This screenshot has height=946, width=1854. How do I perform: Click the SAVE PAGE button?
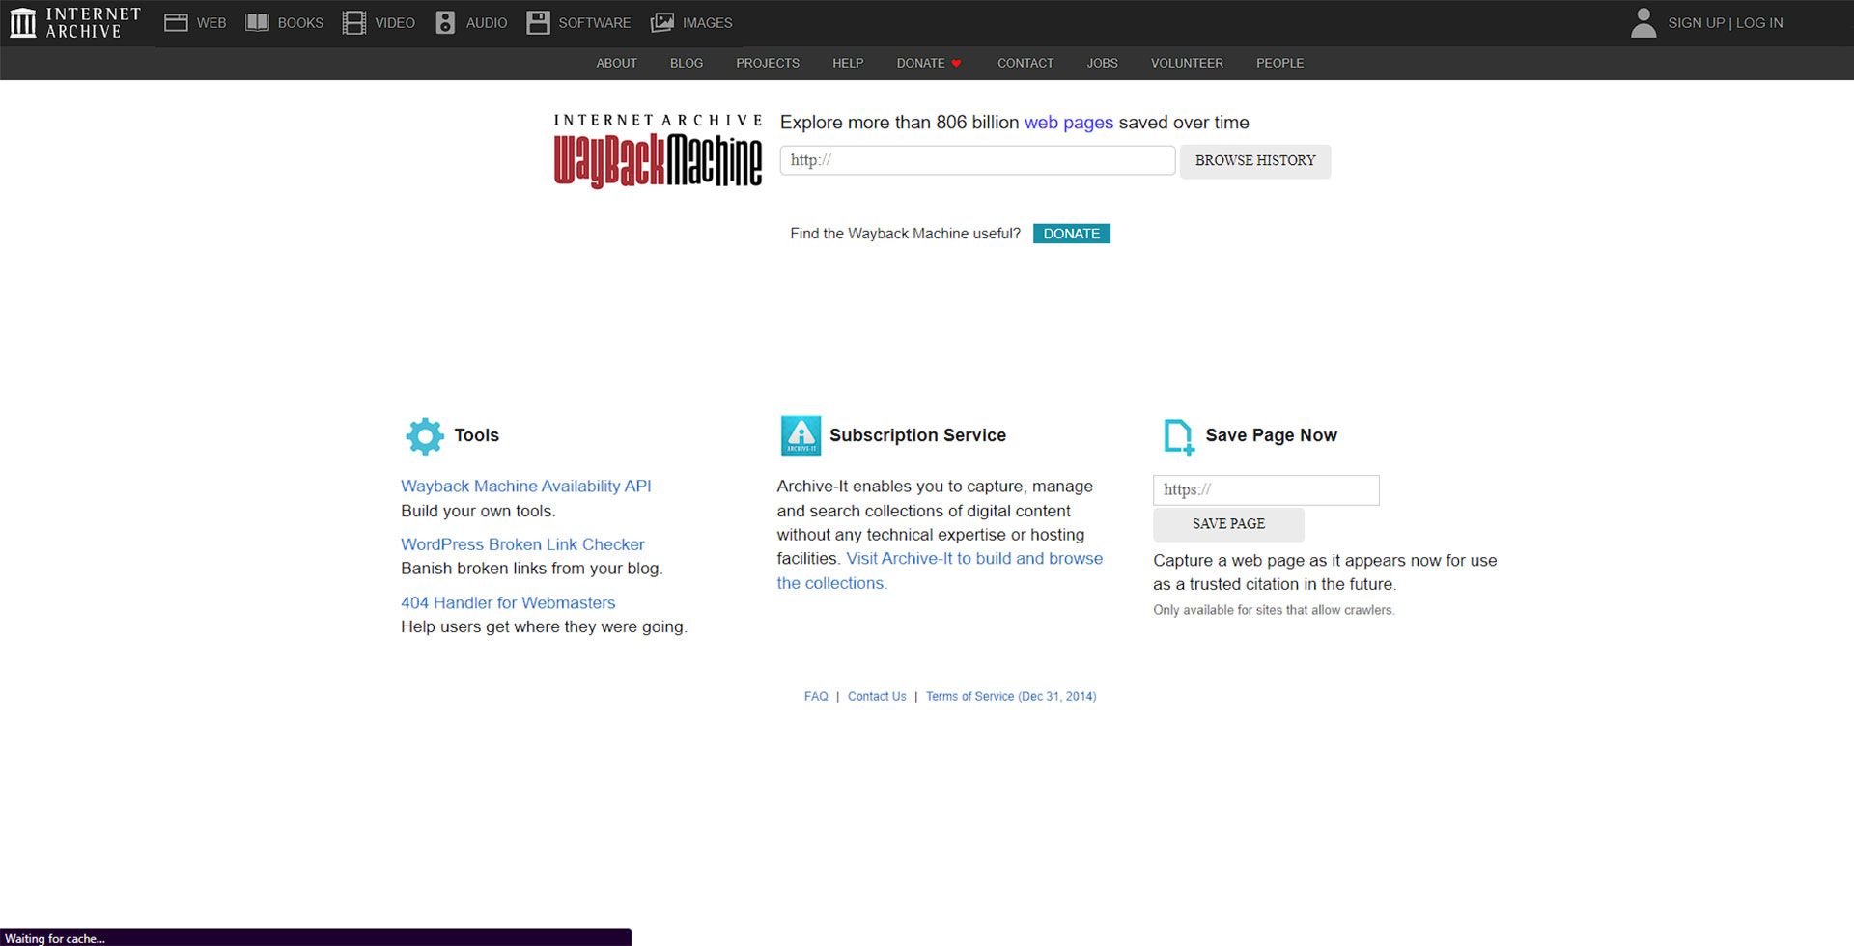(x=1228, y=524)
